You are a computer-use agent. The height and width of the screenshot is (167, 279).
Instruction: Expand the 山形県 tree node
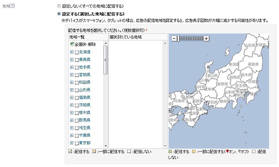tap(71, 90)
